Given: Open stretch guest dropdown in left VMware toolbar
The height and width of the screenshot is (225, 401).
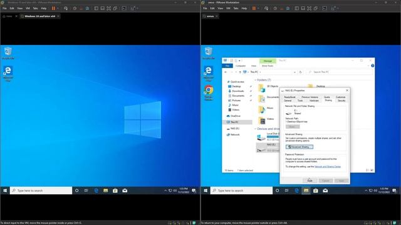Looking at the screenshot, I should point(138,8).
